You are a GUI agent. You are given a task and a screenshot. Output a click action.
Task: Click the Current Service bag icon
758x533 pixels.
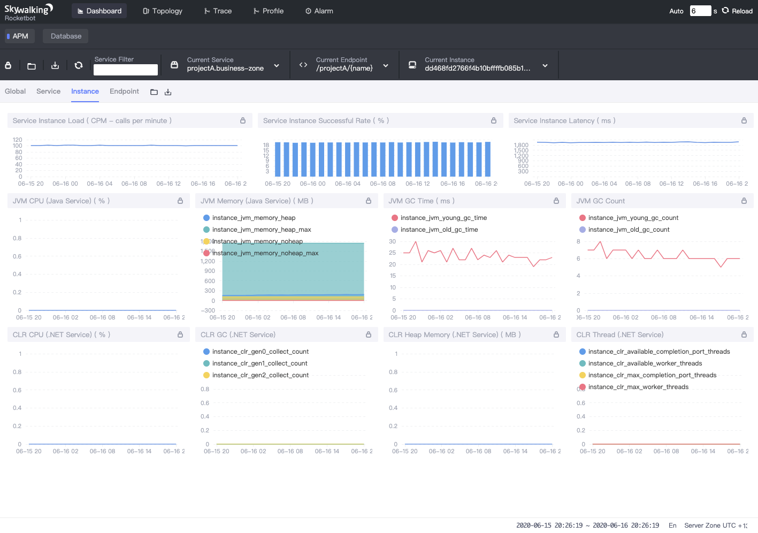pyautogui.click(x=174, y=65)
